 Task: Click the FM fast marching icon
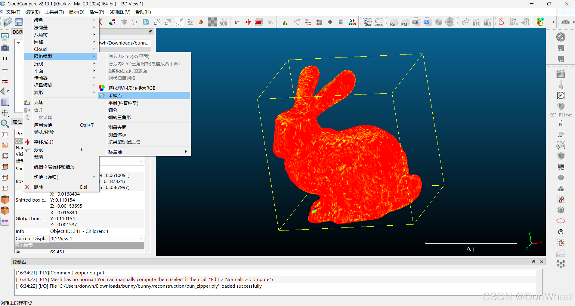(404, 22)
